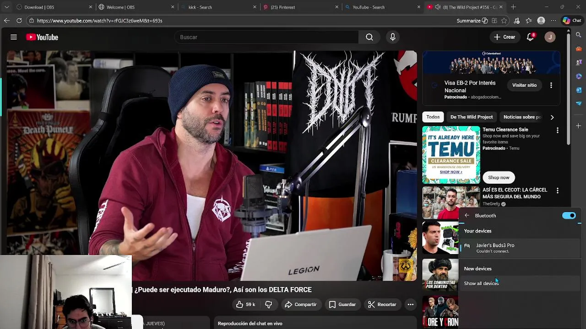This screenshot has height=329, width=586.
Task: Dislike the video with thumbs down
Action: [x=269, y=304]
